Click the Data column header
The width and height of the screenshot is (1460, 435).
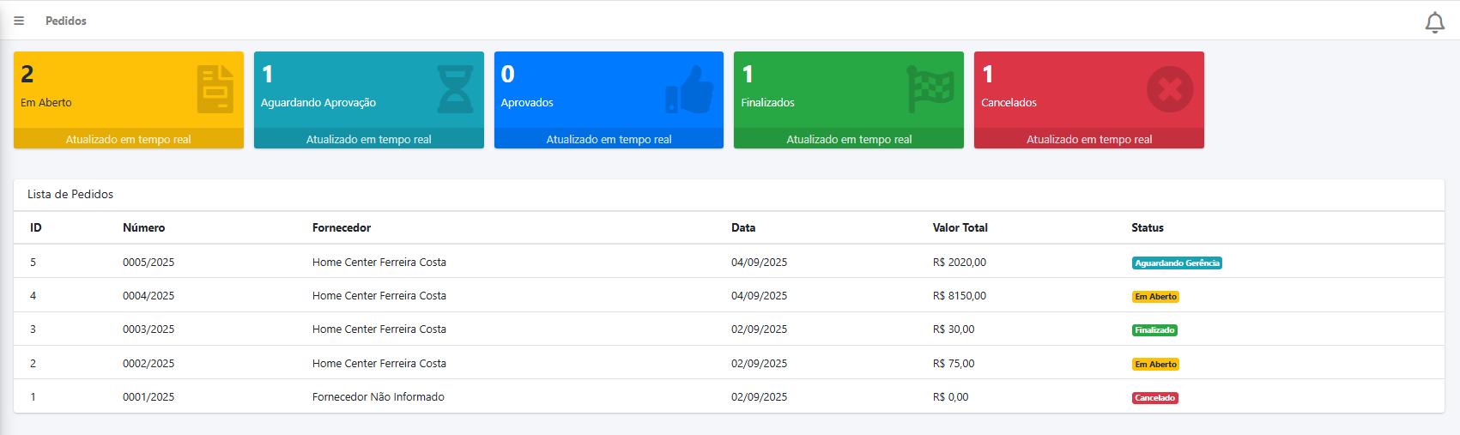click(743, 227)
